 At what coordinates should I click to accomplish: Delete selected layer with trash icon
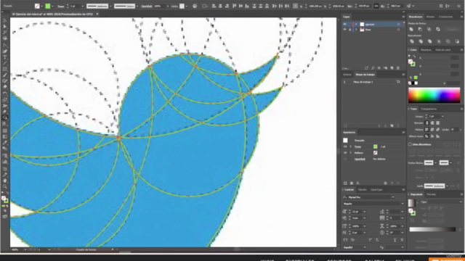[398, 68]
